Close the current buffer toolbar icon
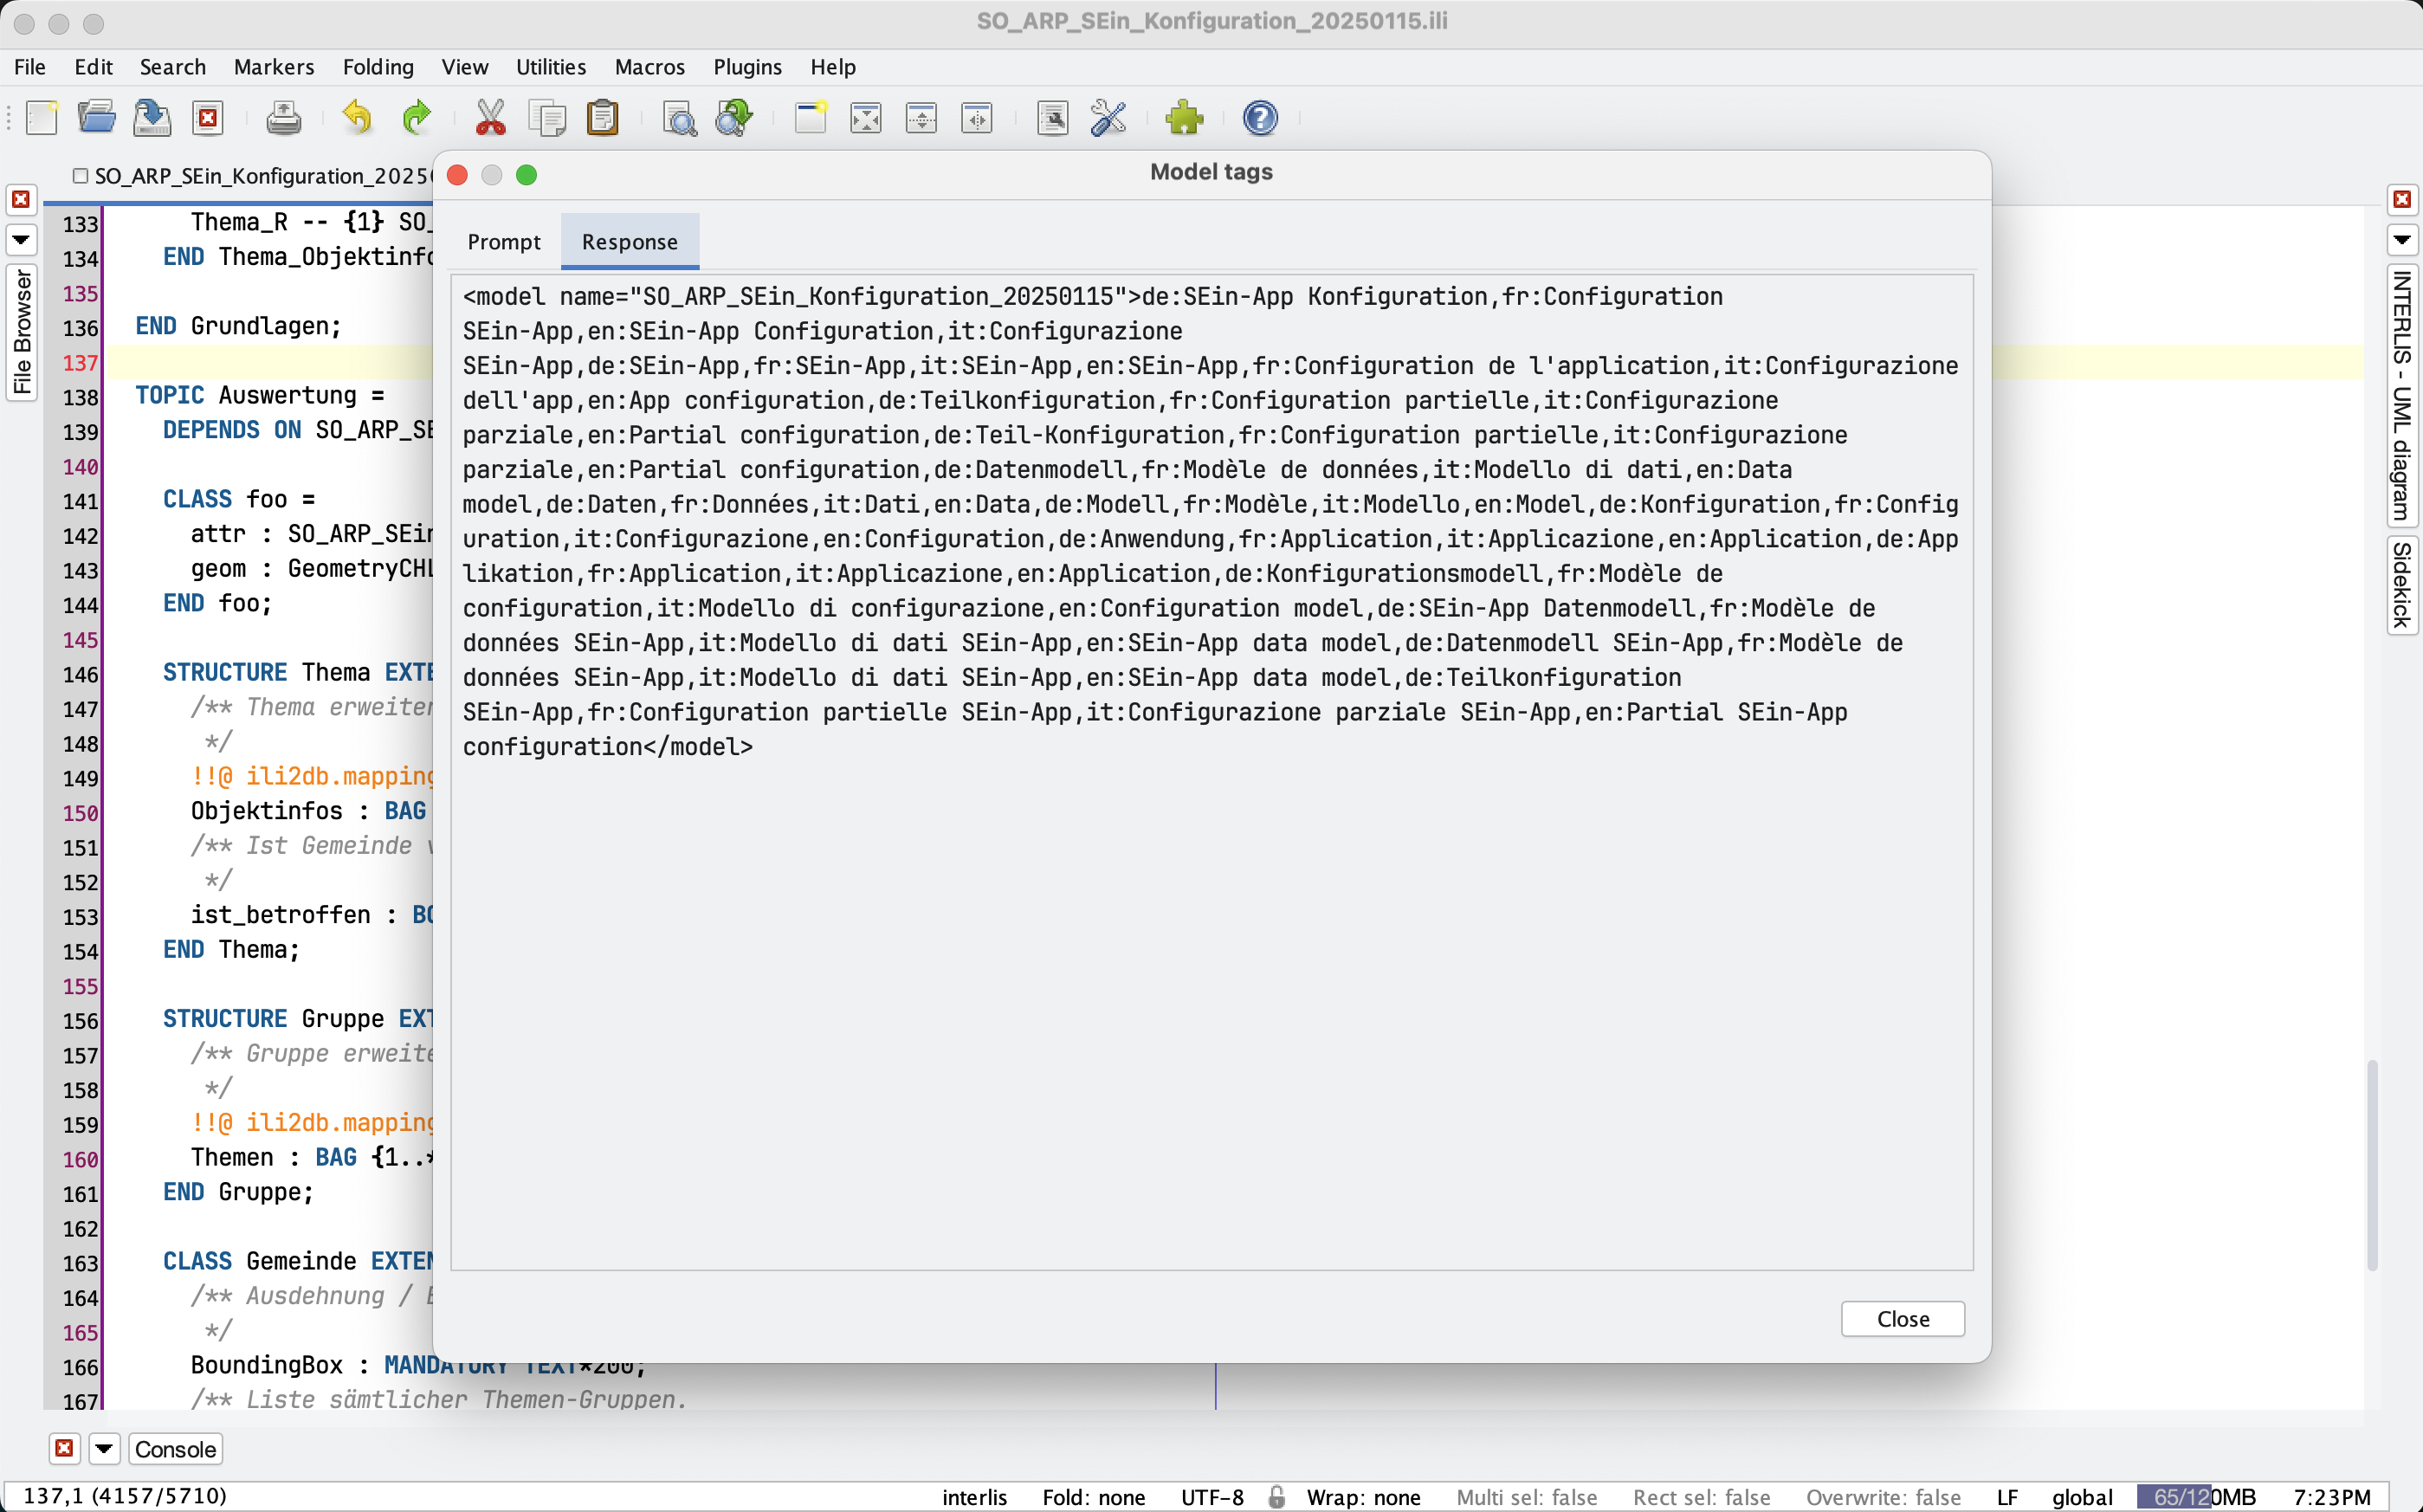 (208, 118)
